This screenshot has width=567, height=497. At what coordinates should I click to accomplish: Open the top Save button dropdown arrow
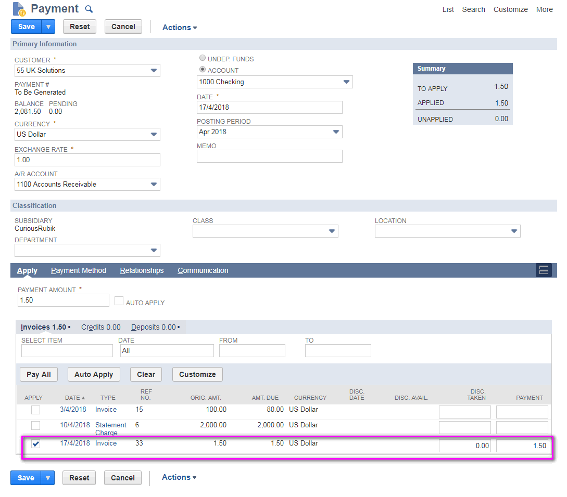47,27
